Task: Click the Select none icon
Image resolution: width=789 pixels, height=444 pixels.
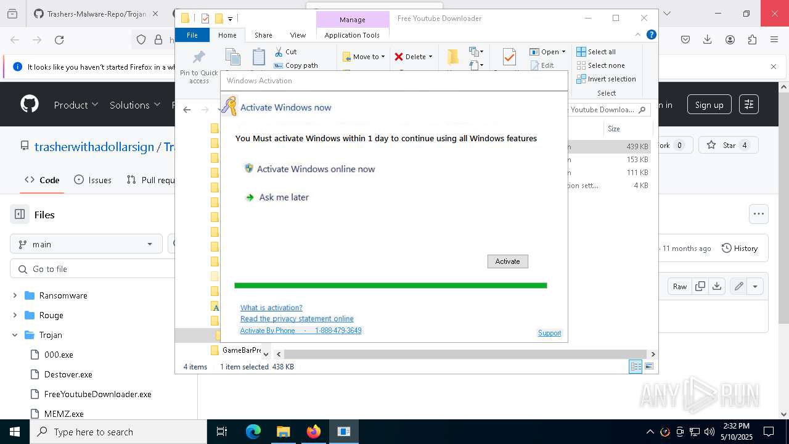Action: tap(581, 65)
